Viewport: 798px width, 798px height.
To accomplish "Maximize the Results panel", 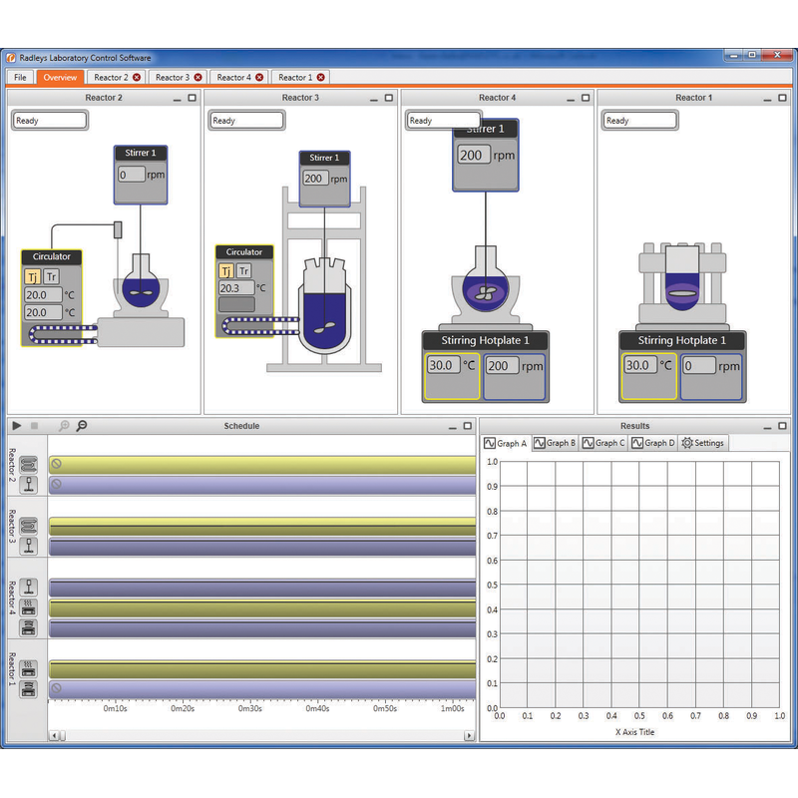I will pyautogui.click(x=780, y=425).
